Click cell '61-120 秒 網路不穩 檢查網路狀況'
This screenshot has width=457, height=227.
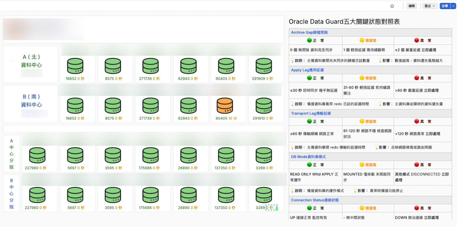pos(368,134)
